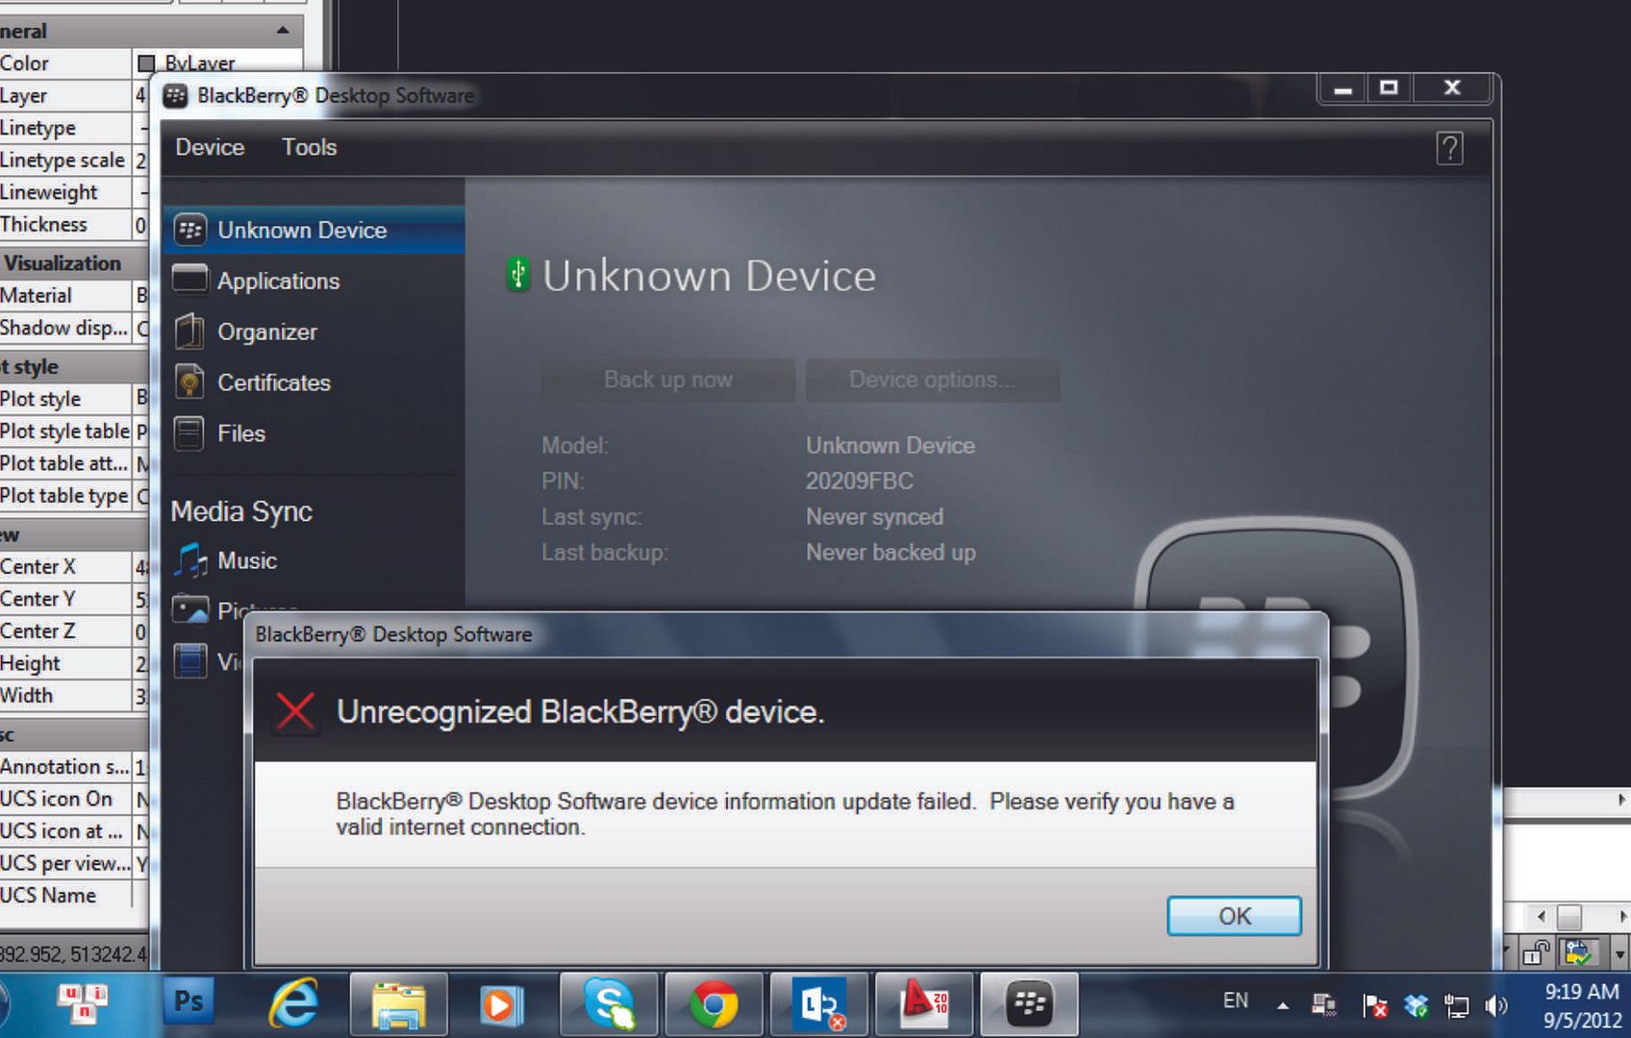Viewport: 1631px width, 1038px height.
Task: Click the red X error icon
Action: click(x=295, y=712)
